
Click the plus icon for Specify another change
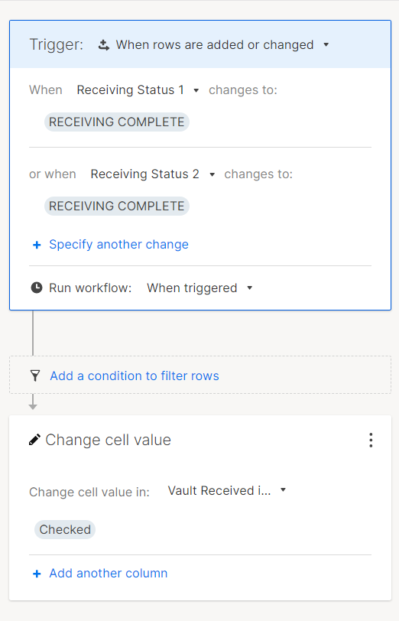click(37, 245)
